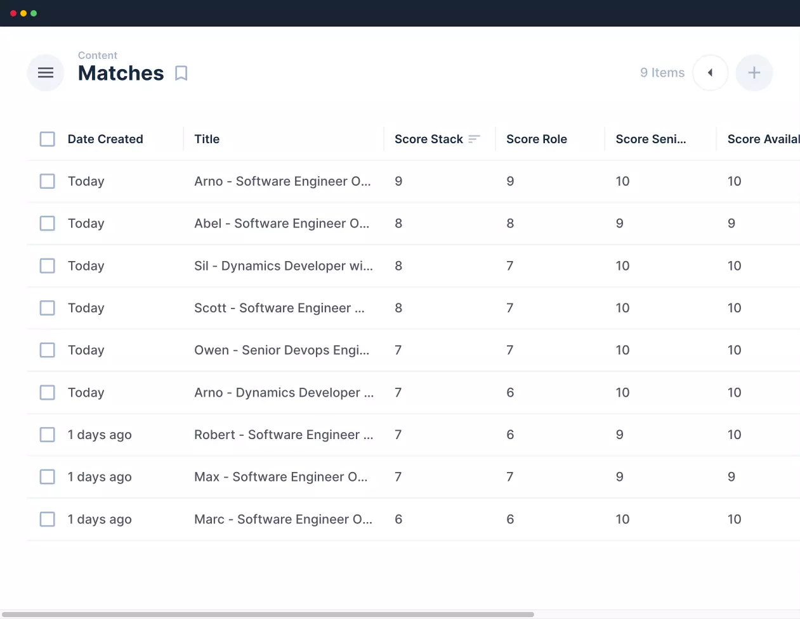Click the horizontal scrollbar at bottom
800x619 pixels.
point(266,614)
